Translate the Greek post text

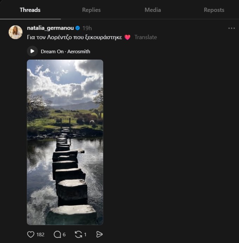(x=146, y=37)
